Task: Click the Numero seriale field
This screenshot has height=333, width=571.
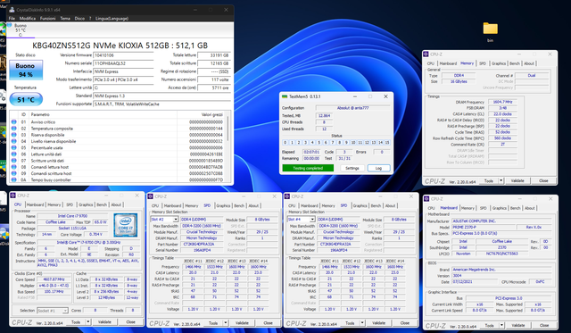Action: pos(123,63)
